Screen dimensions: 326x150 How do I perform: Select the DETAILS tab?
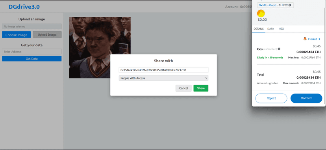pyautogui.click(x=259, y=29)
